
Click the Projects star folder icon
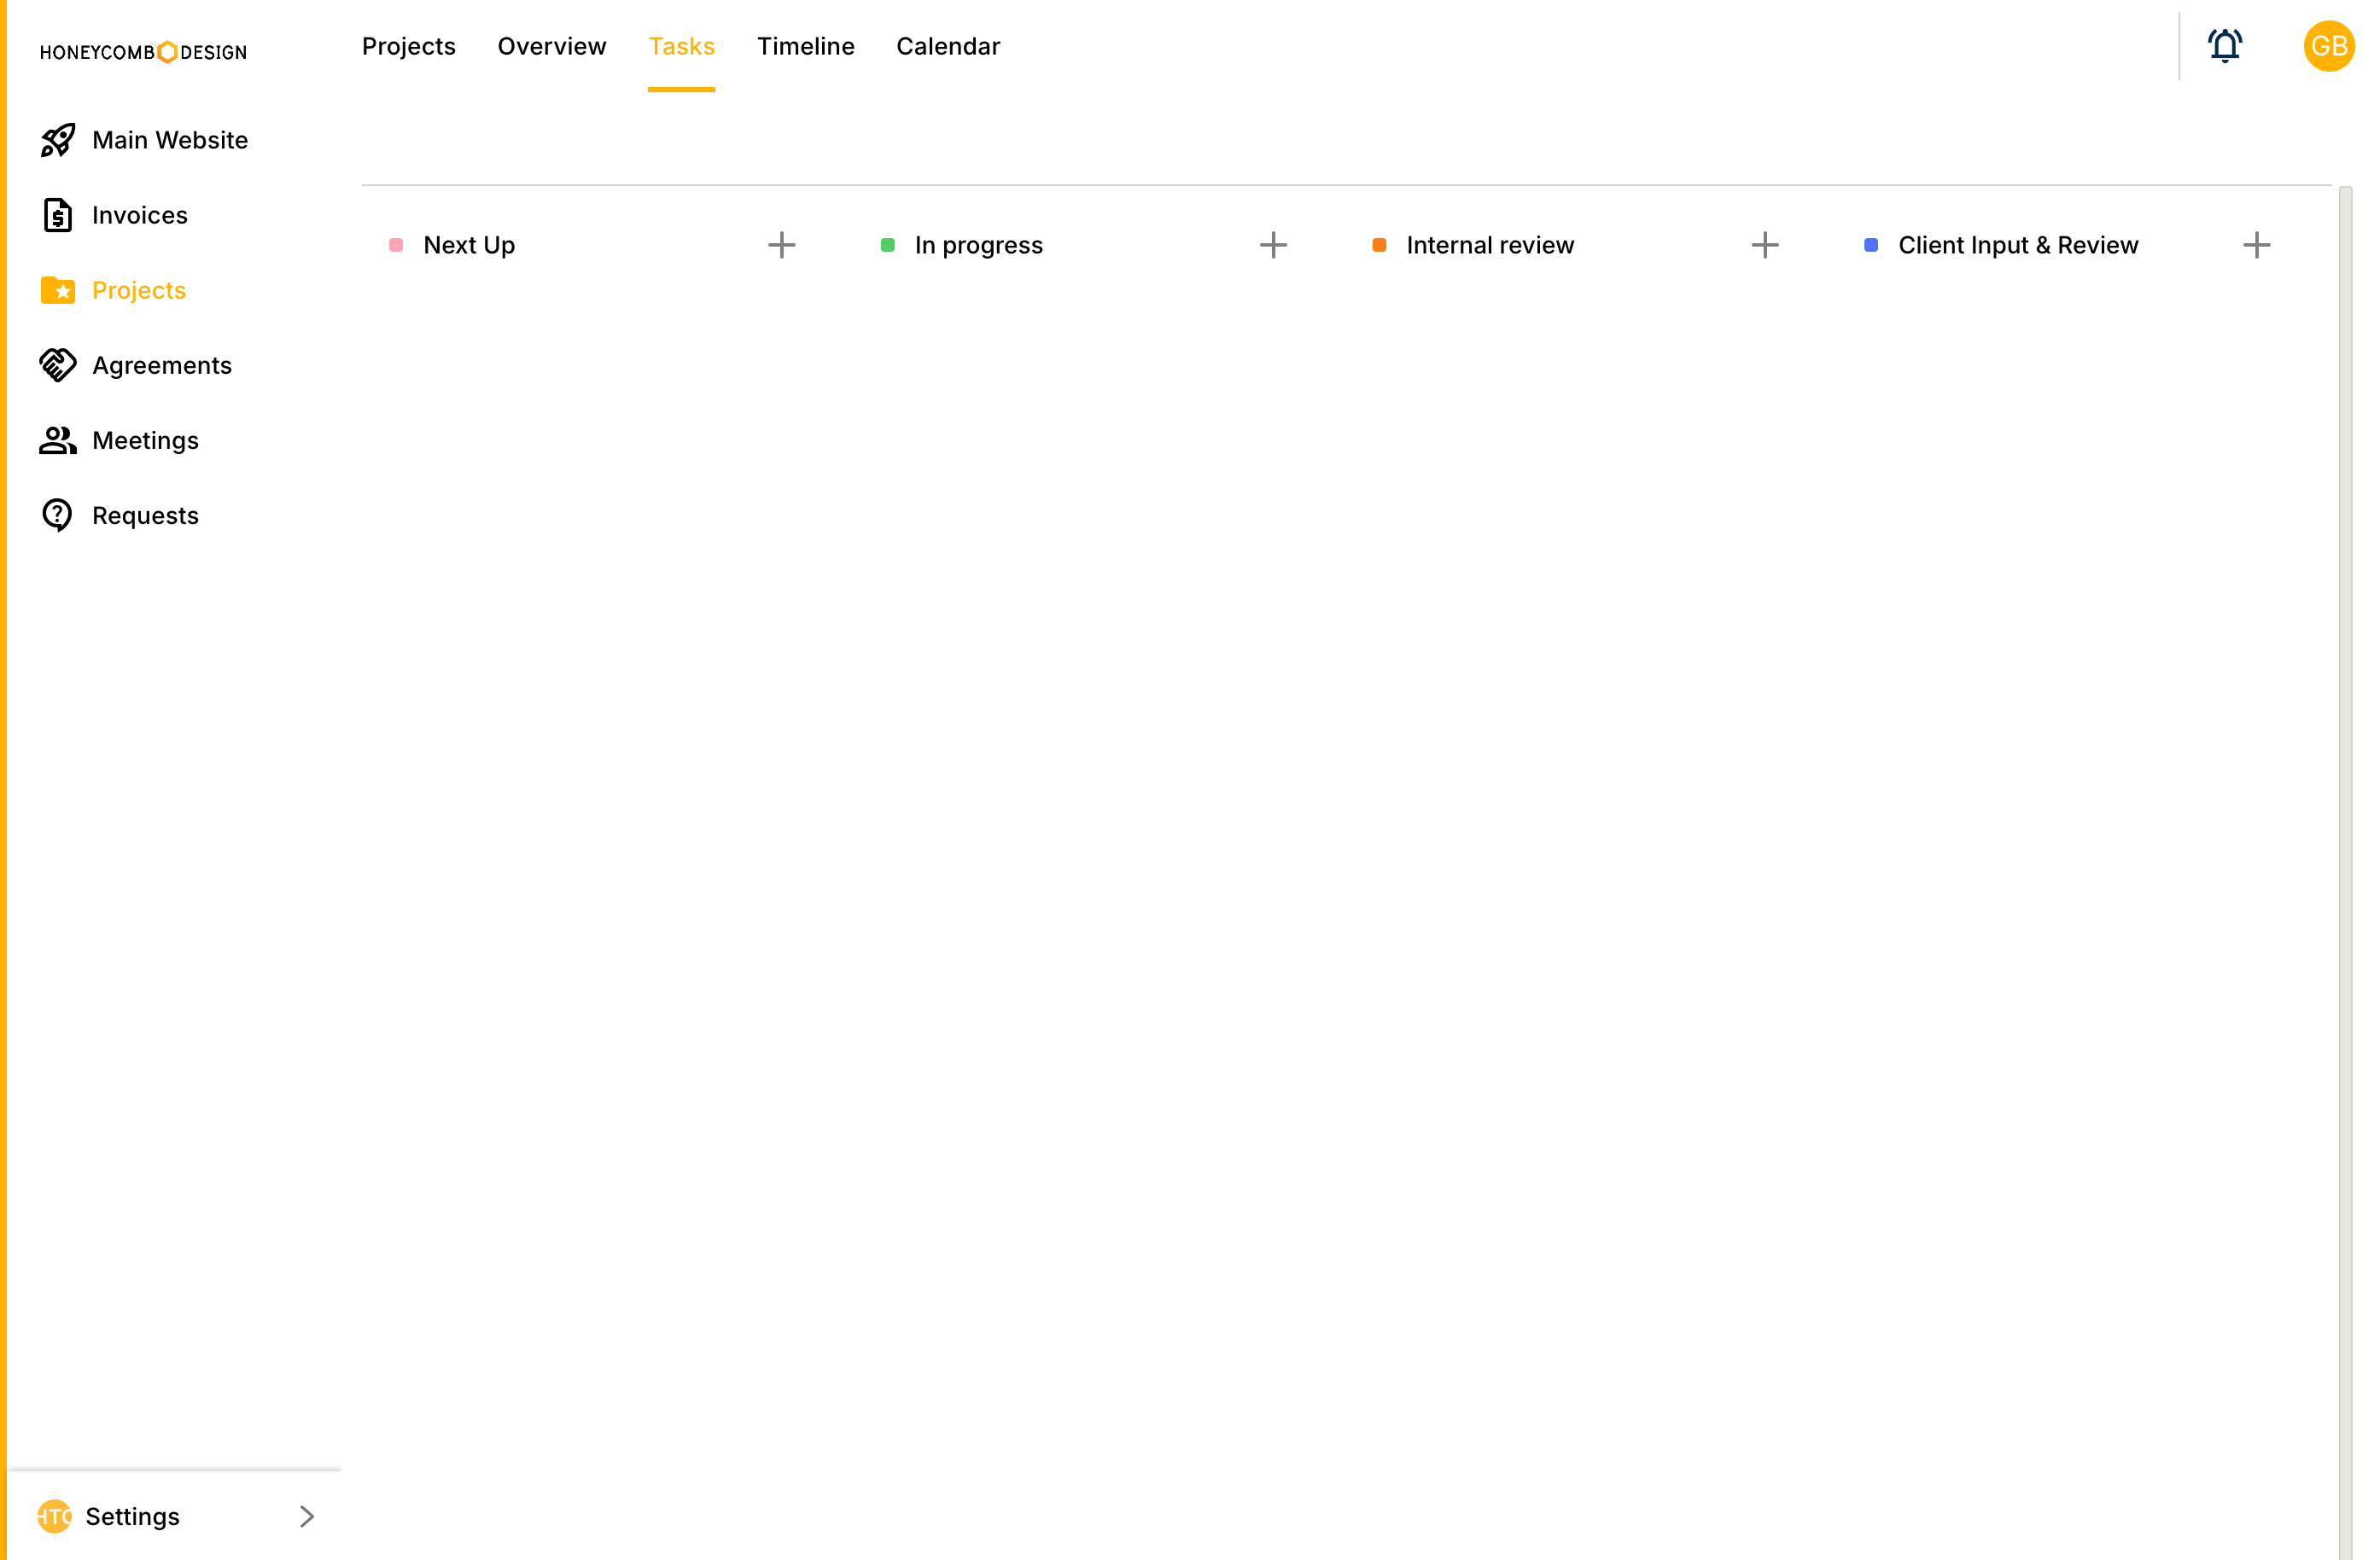pyautogui.click(x=58, y=290)
